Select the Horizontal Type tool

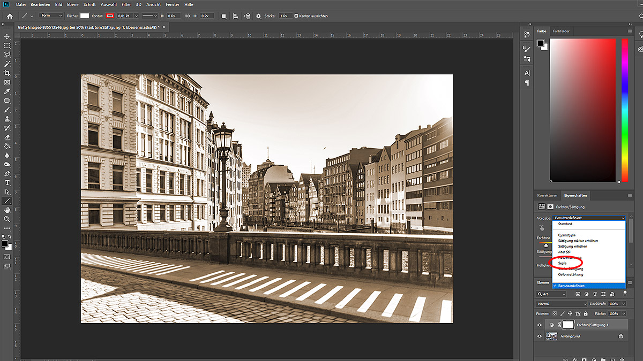click(7, 182)
